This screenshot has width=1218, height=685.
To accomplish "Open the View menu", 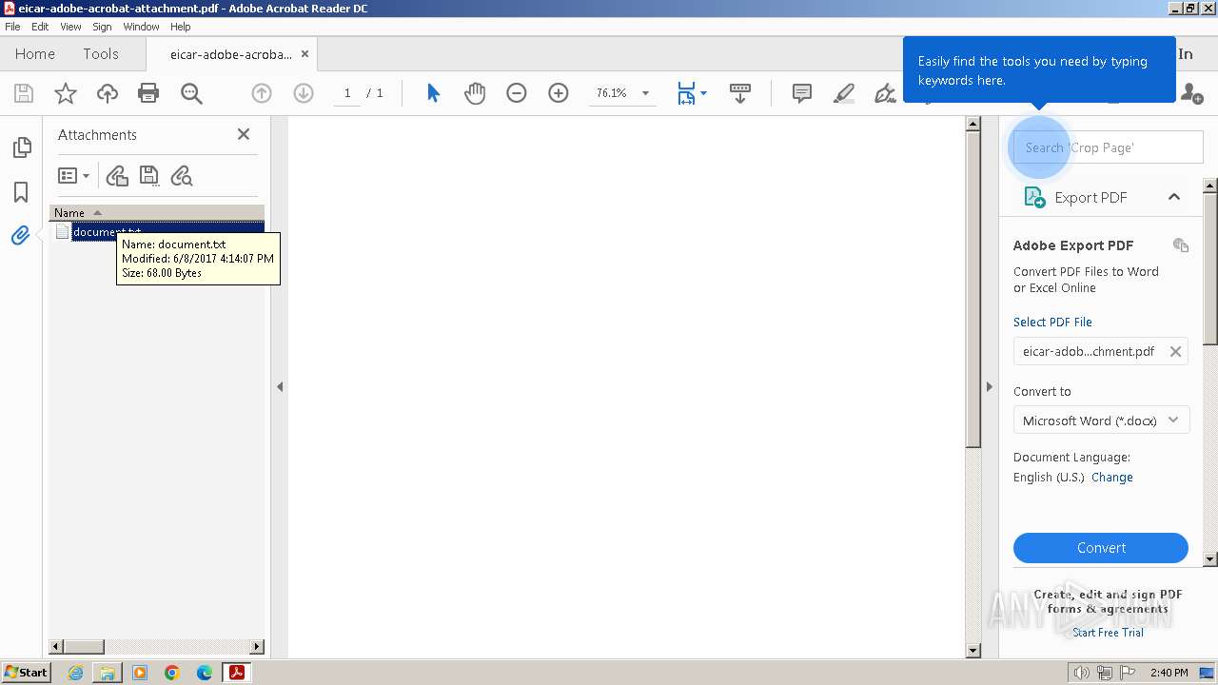I will point(71,27).
